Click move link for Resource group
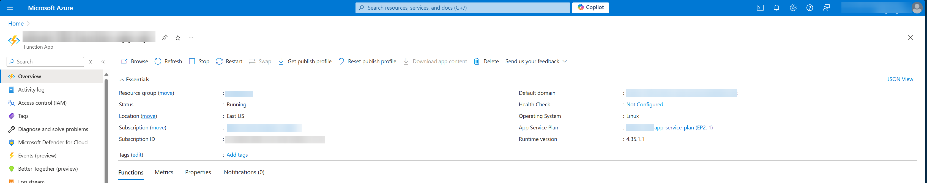927x183 pixels. click(x=166, y=93)
